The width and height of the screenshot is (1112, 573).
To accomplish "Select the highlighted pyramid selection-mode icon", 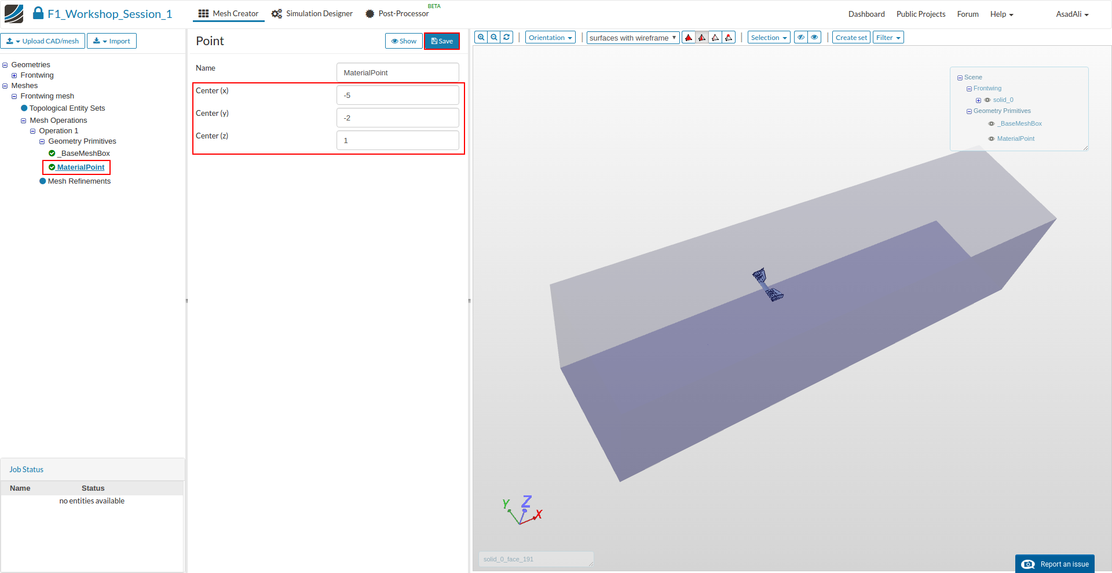I will 702,38.
